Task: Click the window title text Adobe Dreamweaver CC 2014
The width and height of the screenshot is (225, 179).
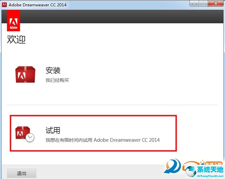Action: (x=37, y=5)
